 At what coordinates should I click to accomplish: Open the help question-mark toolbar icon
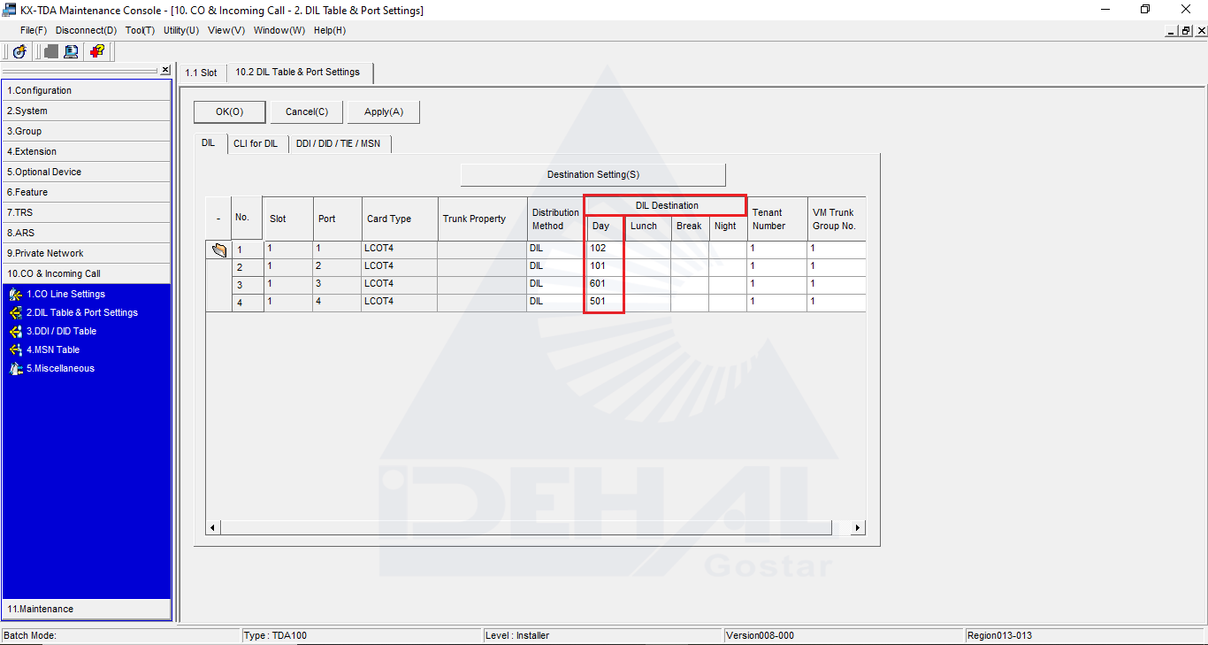coord(97,51)
